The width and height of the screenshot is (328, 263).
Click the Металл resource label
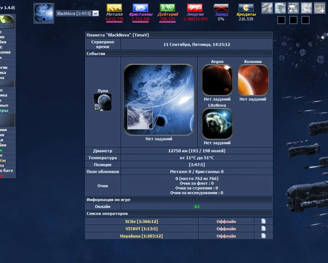pyautogui.click(x=114, y=14)
